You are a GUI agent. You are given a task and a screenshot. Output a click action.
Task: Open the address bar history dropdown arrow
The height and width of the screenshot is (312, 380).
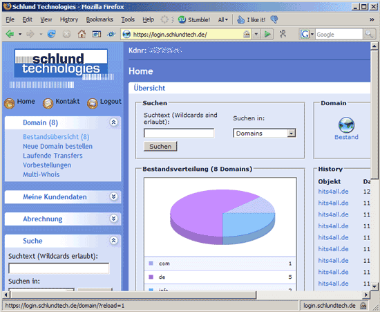pyautogui.click(x=256, y=34)
